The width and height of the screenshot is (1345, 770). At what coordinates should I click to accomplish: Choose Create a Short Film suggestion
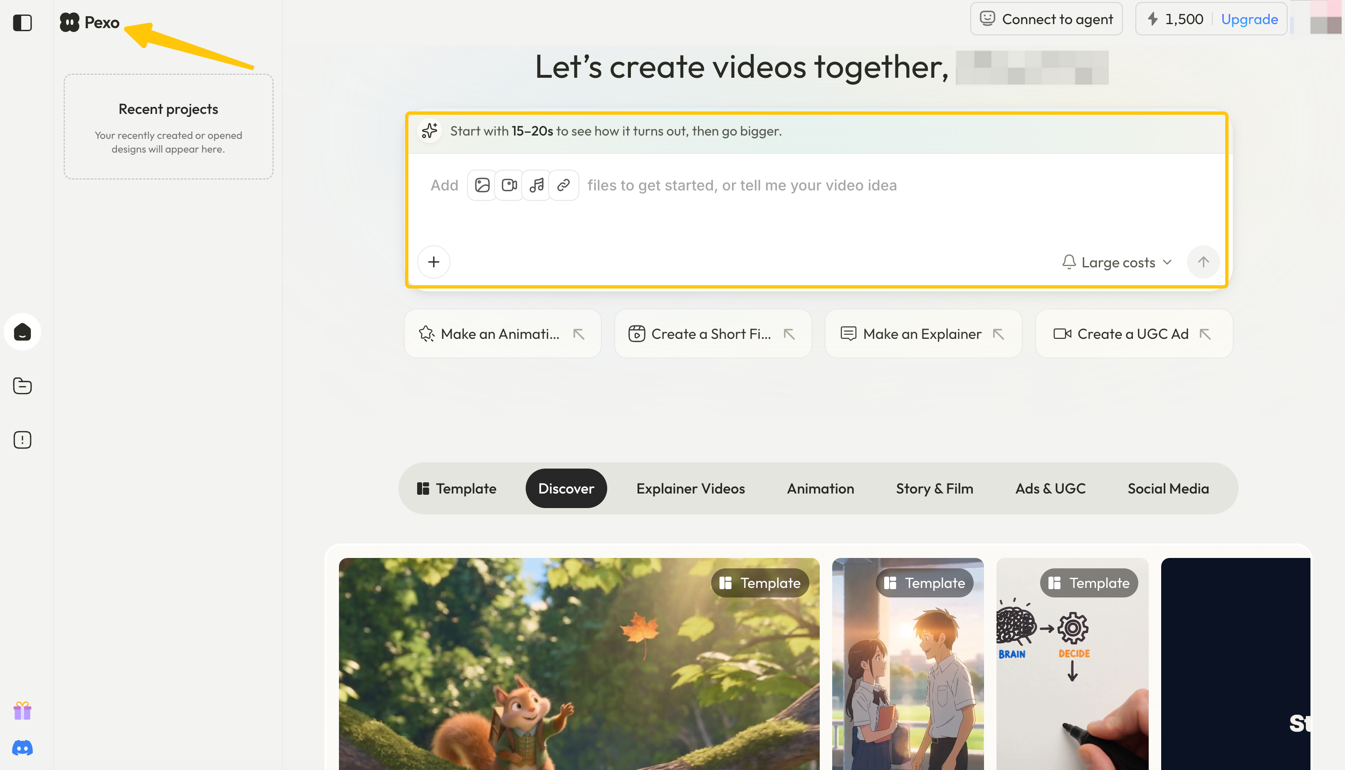click(x=712, y=334)
